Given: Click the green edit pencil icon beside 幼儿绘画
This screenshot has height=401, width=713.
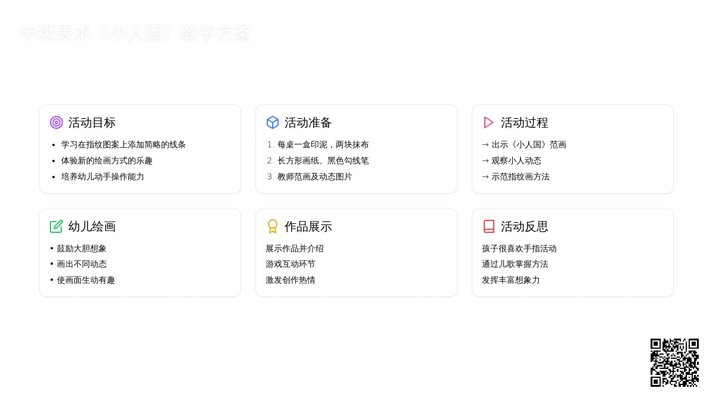Looking at the screenshot, I should point(56,226).
